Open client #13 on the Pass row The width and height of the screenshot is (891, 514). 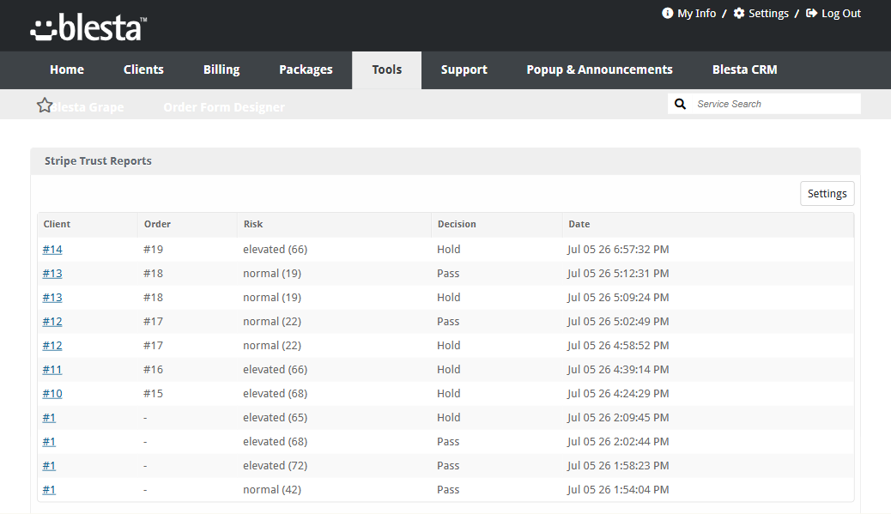pos(52,273)
